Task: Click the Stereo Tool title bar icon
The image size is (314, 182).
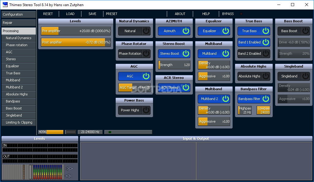Action: [x=5, y=5]
